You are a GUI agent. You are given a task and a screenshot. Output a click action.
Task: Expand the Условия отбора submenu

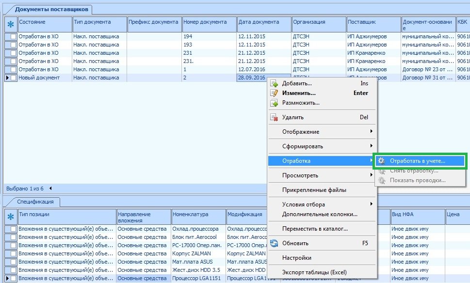pyautogui.click(x=322, y=204)
